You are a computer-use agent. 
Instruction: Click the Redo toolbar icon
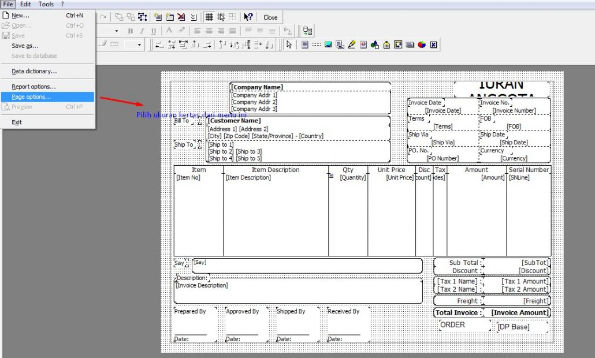pyautogui.click(x=103, y=17)
